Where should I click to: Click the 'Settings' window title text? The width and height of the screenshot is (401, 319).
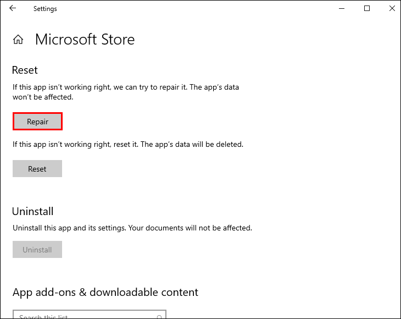pos(45,9)
